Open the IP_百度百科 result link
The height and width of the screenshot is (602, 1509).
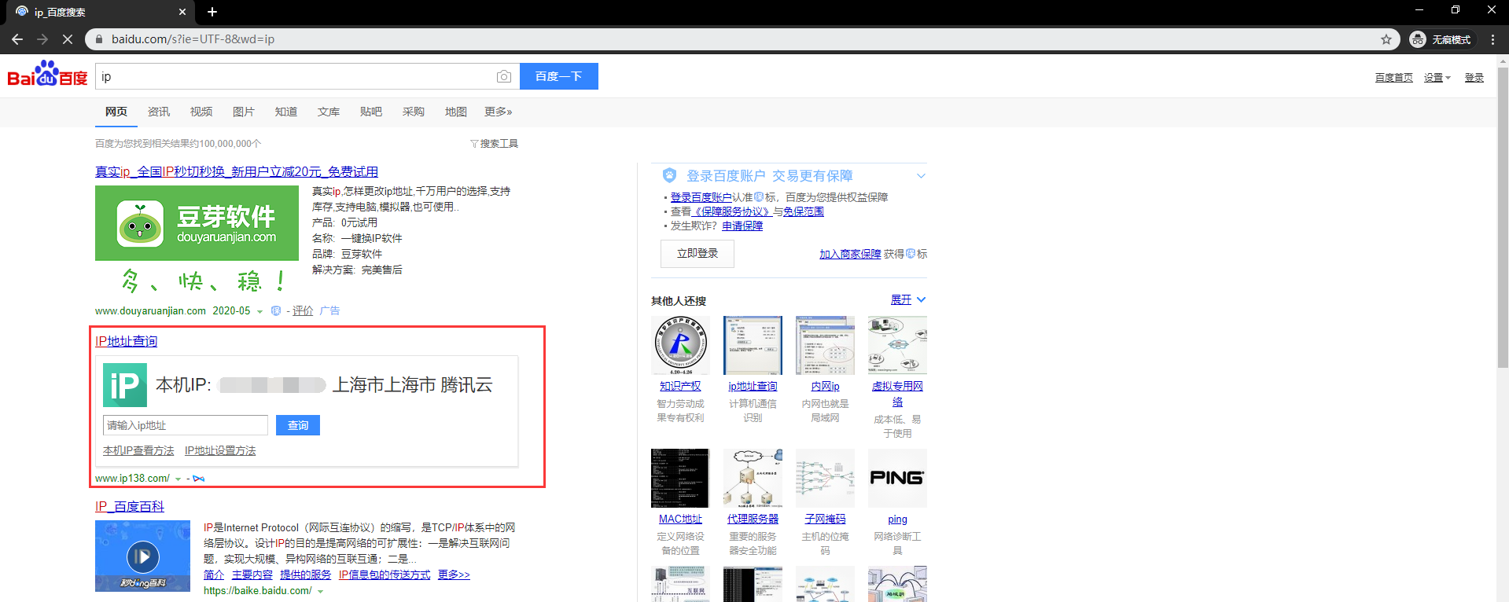130,507
